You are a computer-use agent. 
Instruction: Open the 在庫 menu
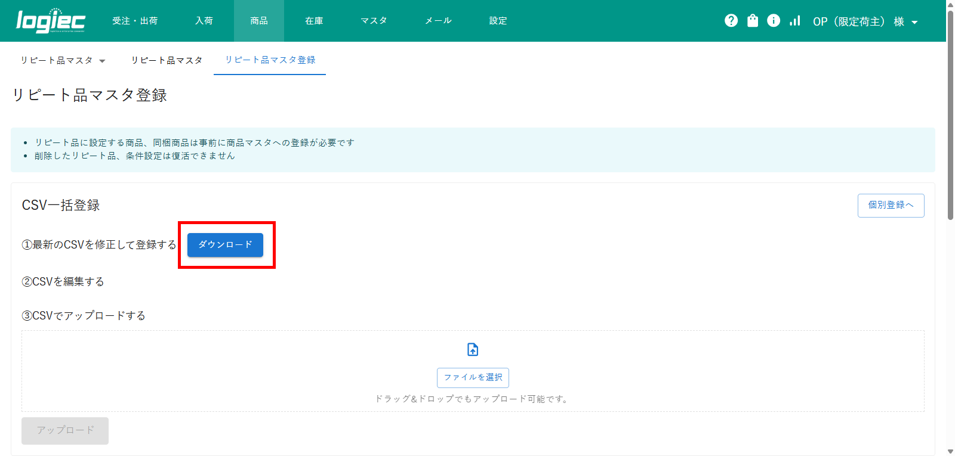click(x=314, y=21)
